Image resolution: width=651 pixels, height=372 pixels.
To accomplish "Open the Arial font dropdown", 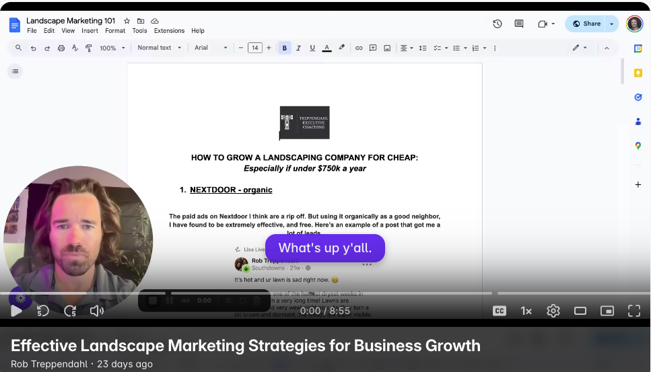I will pos(211,48).
